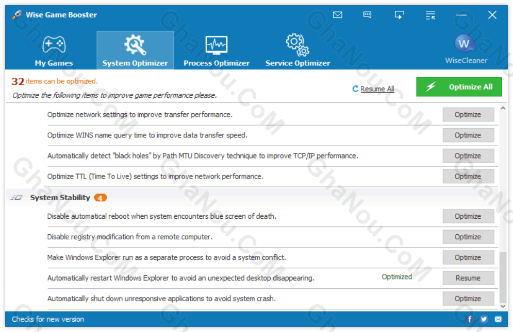The width and height of the screenshot is (513, 332).
Task: Switch to the Process Optimizer tab
Action: tap(216, 50)
